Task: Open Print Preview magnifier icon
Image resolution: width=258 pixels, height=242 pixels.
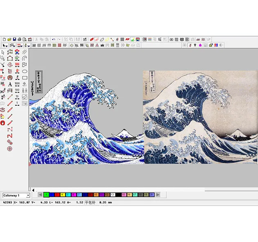Action: click(x=25, y=39)
